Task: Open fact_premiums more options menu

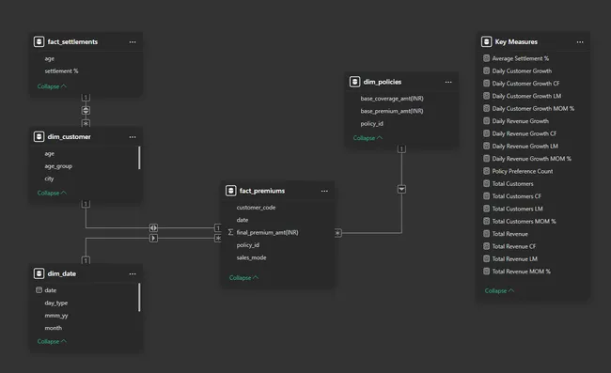Action: tap(324, 191)
